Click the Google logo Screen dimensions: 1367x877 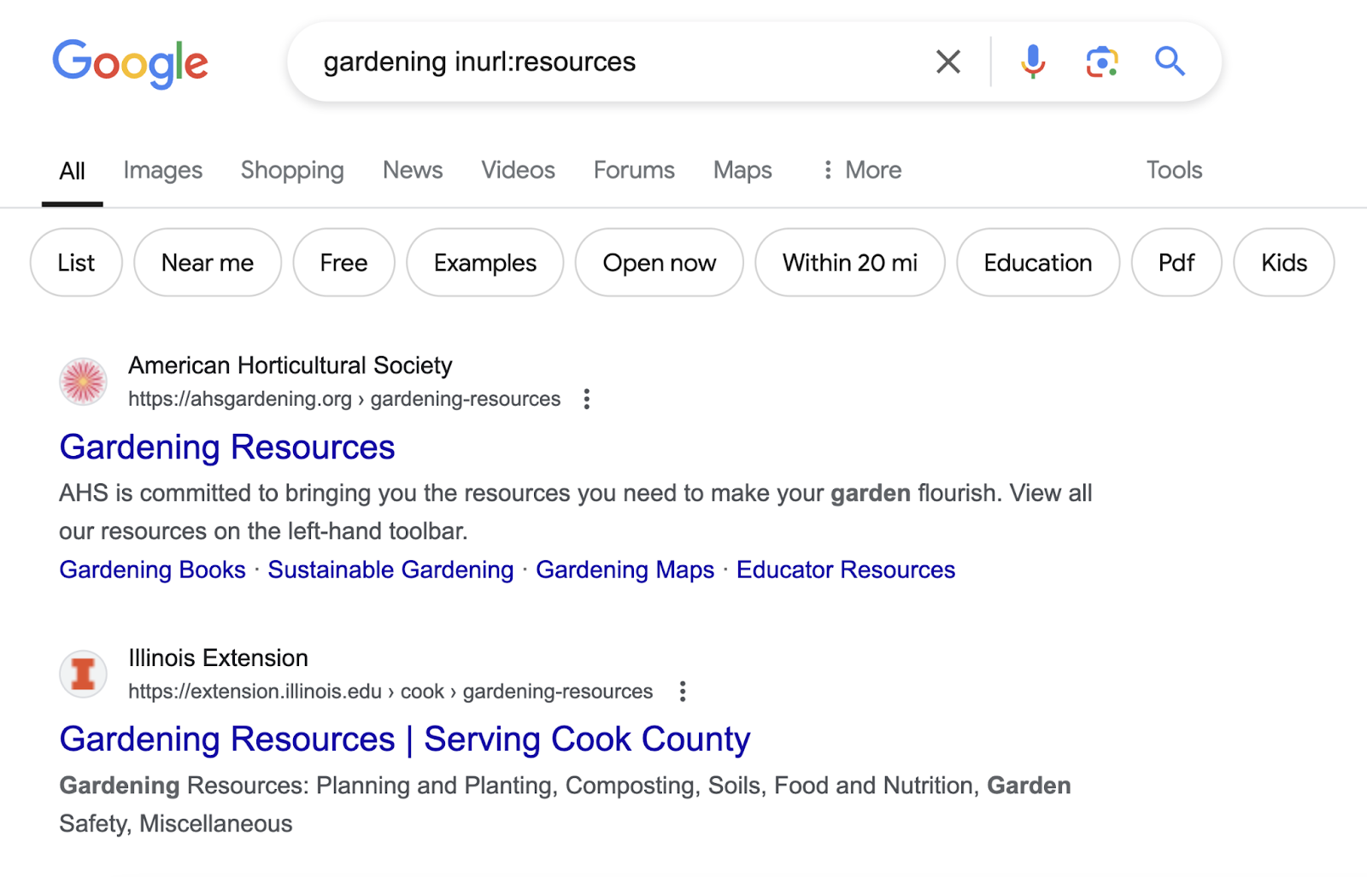(x=130, y=61)
